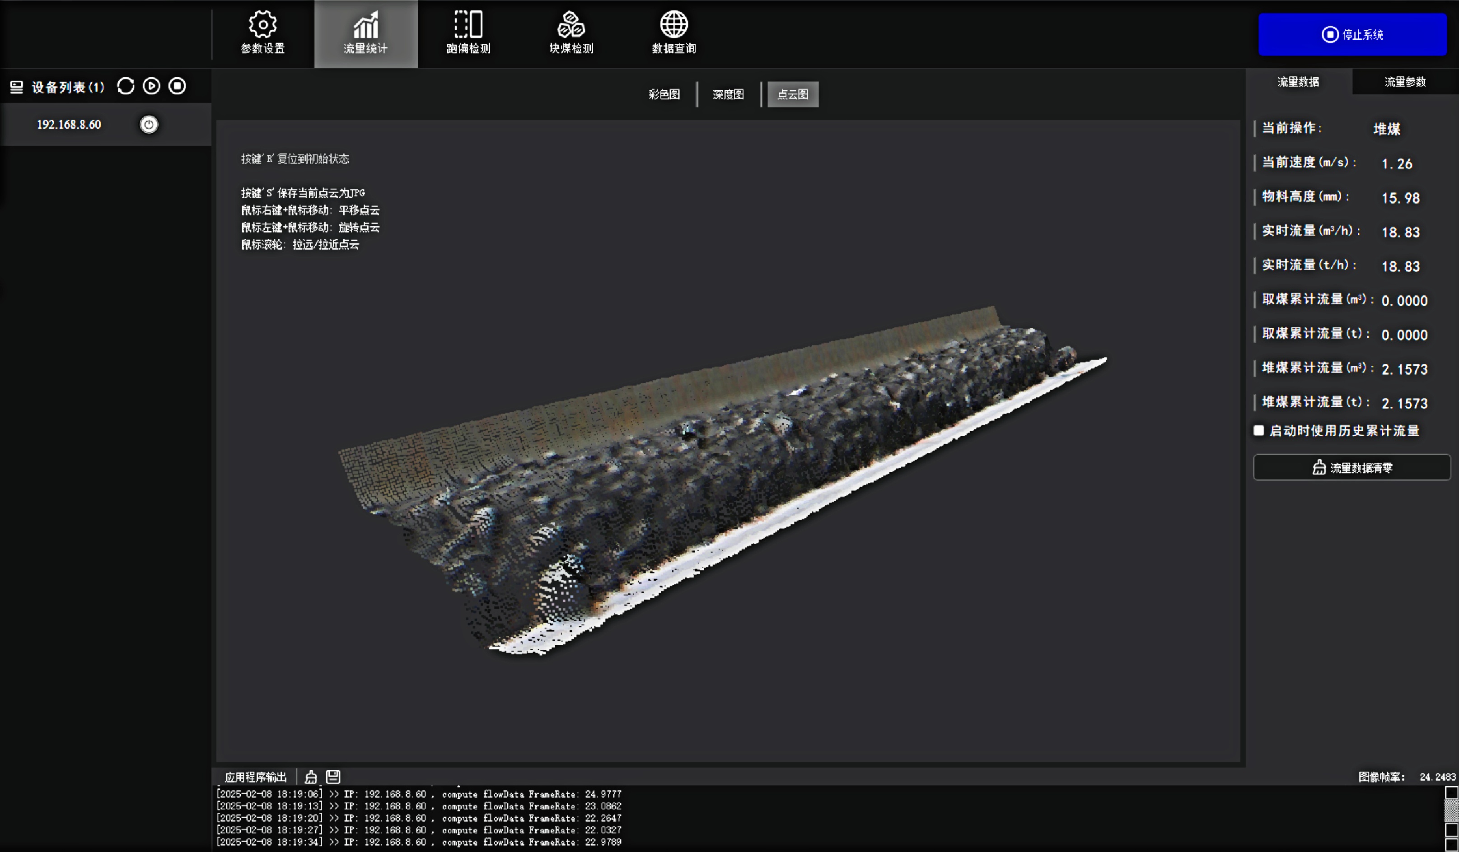
Task: Click the 流量数据清零 button
Action: point(1352,468)
